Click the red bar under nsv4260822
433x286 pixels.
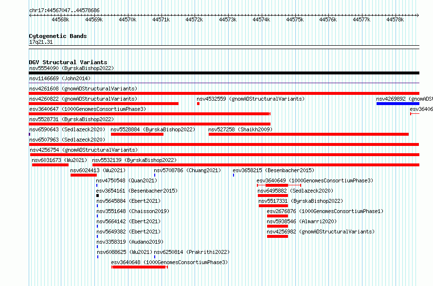pos(104,104)
